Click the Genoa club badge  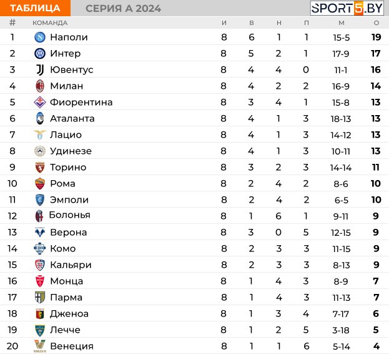[x=40, y=313]
